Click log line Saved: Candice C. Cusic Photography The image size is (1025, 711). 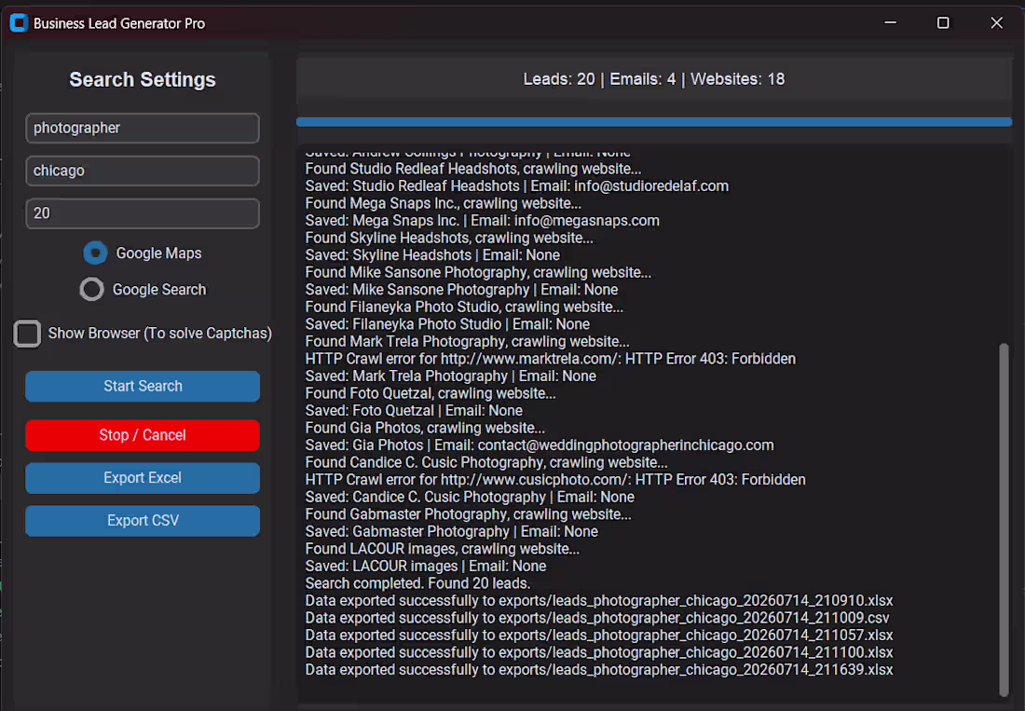point(470,497)
